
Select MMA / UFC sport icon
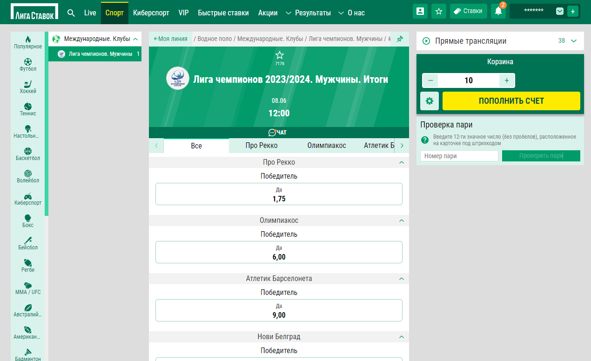click(28, 287)
